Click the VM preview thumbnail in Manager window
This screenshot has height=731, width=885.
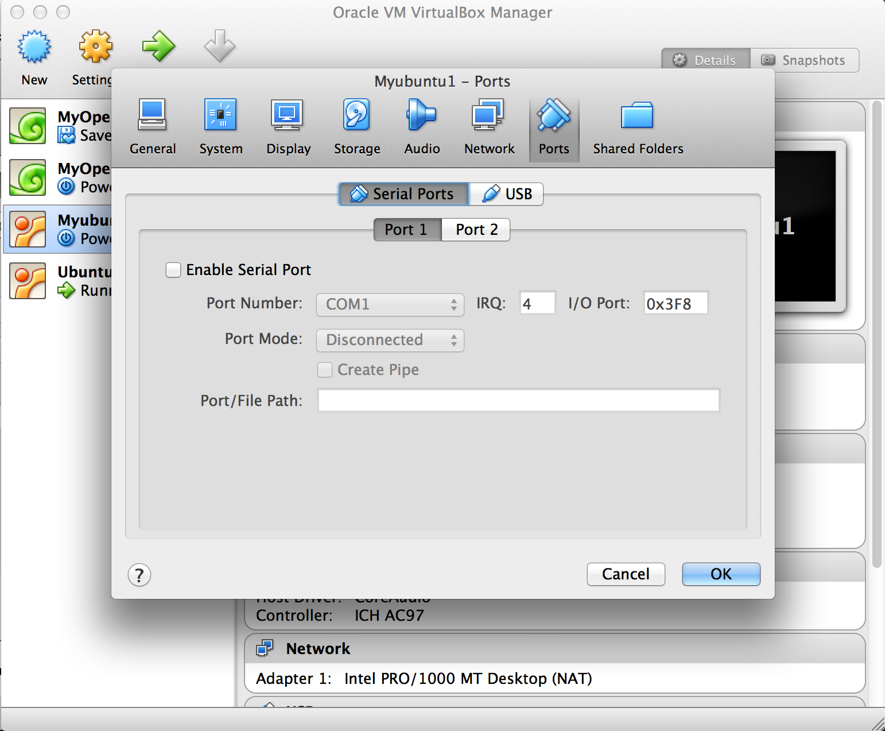[x=809, y=226]
